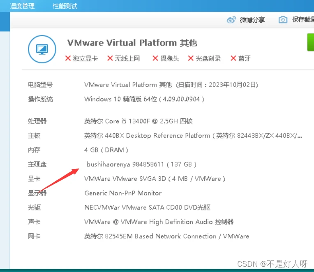The width and height of the screenshot is (314, 272).
Task: Click the 显示器 row label
Action: click(37, 193)
